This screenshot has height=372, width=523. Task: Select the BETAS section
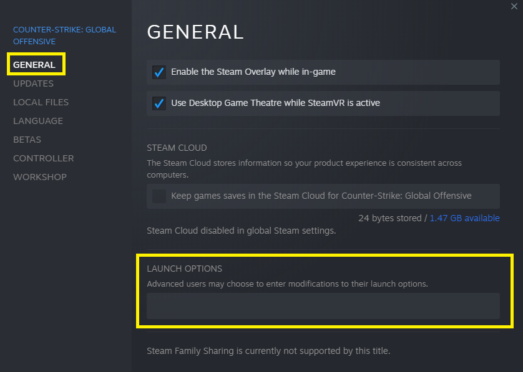(27, 139)
